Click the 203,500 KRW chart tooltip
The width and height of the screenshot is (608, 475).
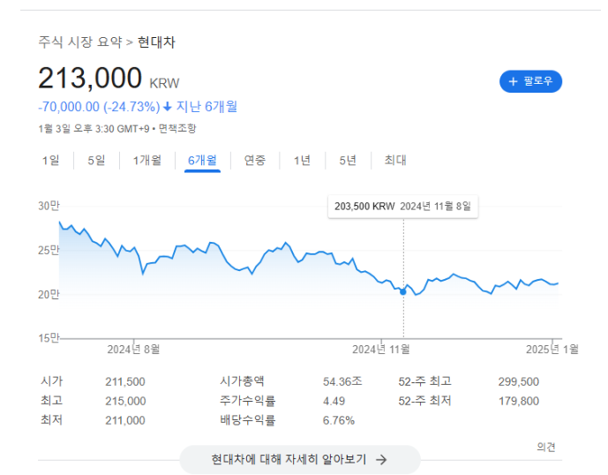pyautogui.click(x=403, y=207)
